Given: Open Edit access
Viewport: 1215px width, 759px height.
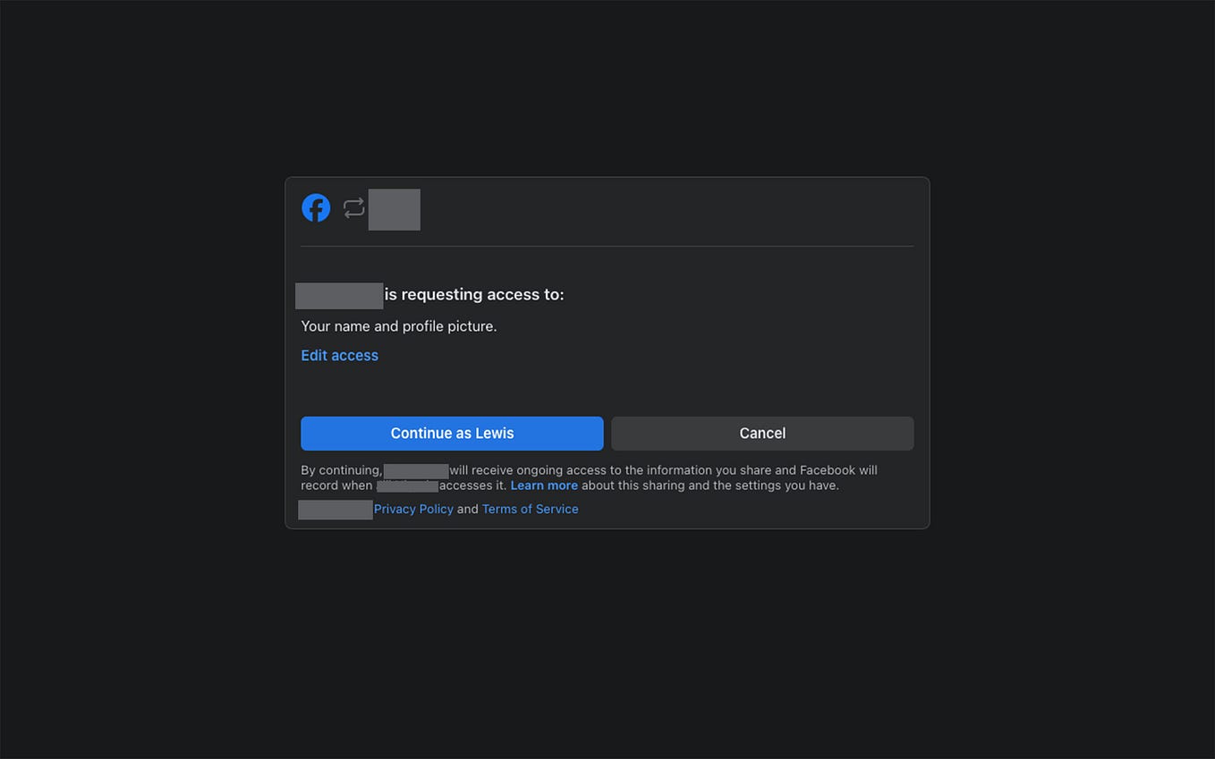Looking at the screenshot, I should (339, 355).
